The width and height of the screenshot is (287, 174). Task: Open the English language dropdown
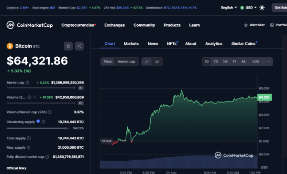coord(229,8)
